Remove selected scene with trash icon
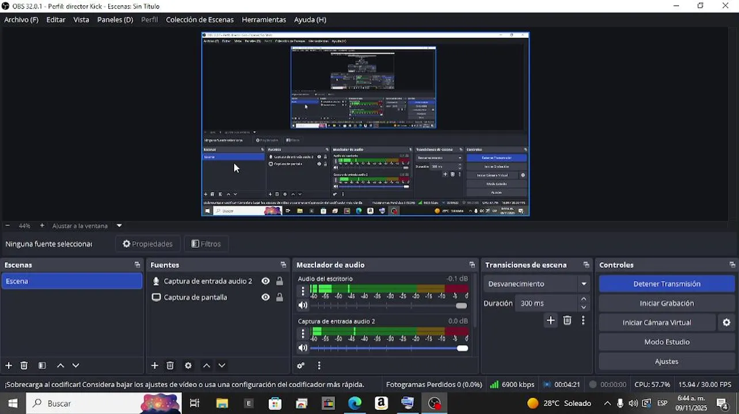Viewport: 739px width, 414px height. 24,366
